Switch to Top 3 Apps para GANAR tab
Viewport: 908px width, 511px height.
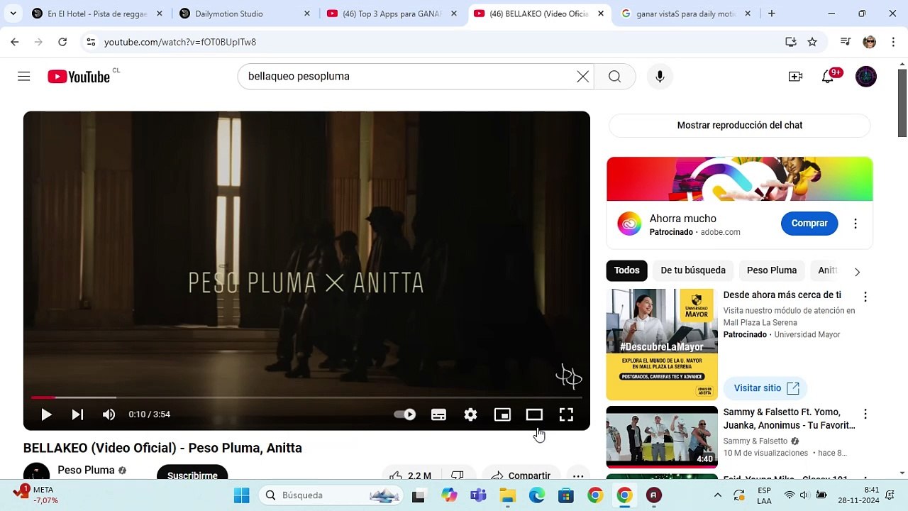point(392,13)
